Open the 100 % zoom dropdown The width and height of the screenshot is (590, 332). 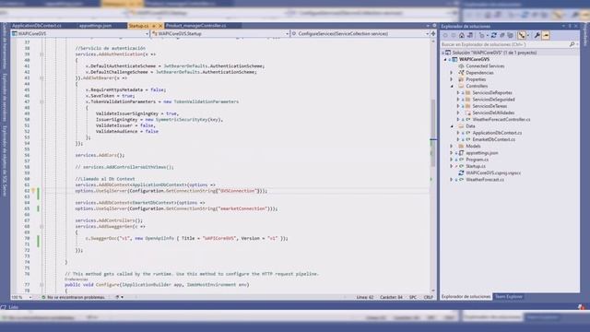30,297
